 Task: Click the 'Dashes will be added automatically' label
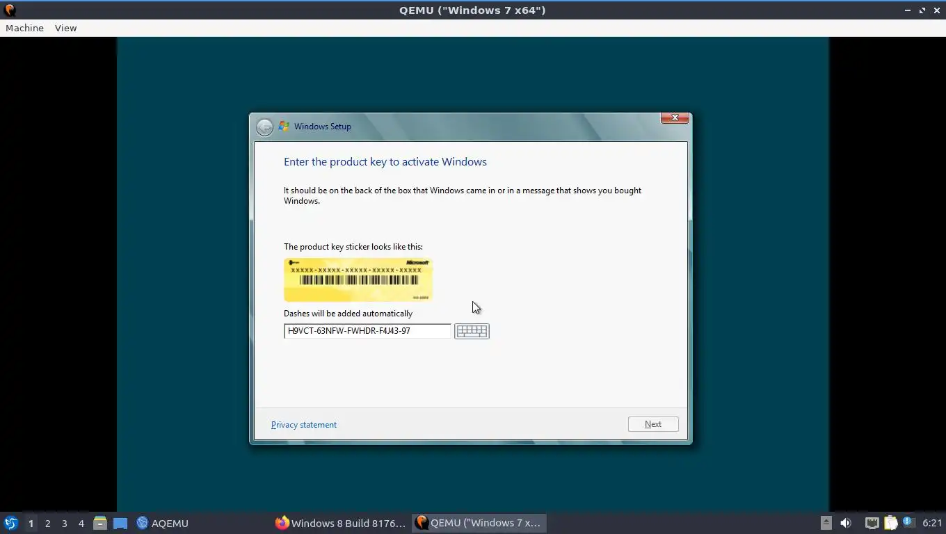pyautogui.click(x=348, y=314)
